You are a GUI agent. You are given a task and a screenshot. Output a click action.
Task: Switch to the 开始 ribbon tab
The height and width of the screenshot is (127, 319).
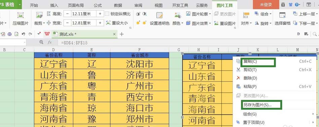(34, 5)
